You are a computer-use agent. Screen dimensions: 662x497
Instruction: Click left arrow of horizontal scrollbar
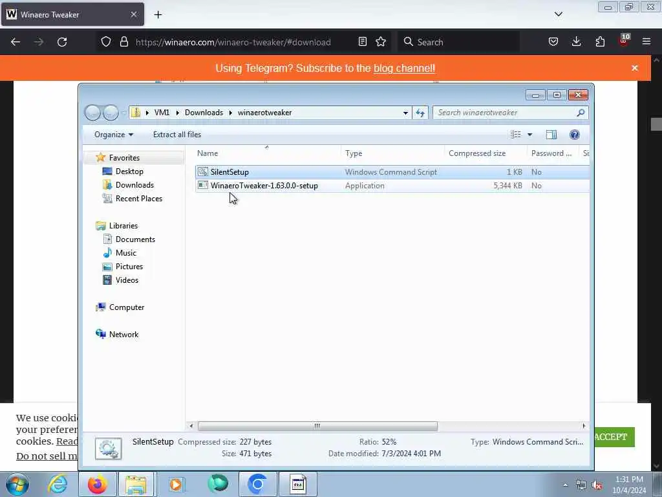tap(191, 426)
